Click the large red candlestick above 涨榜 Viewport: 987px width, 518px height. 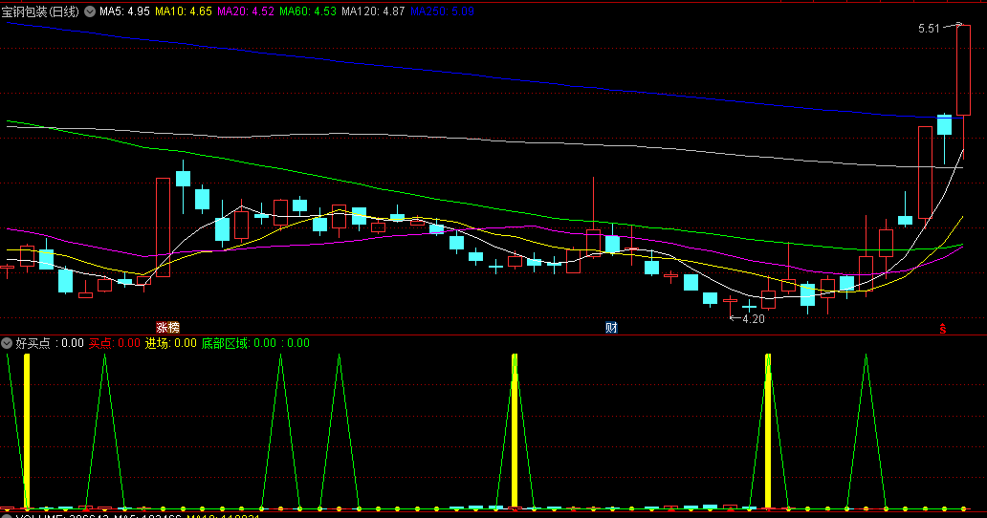163,227
